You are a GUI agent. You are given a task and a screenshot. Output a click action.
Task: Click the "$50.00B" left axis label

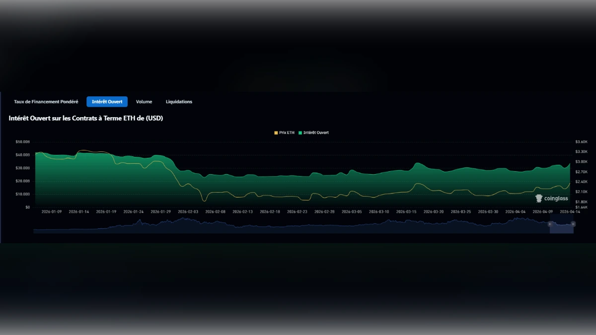(24, 141)
